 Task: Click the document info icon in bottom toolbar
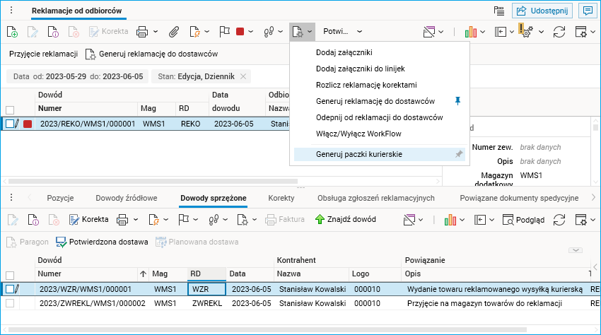[33, 220]
